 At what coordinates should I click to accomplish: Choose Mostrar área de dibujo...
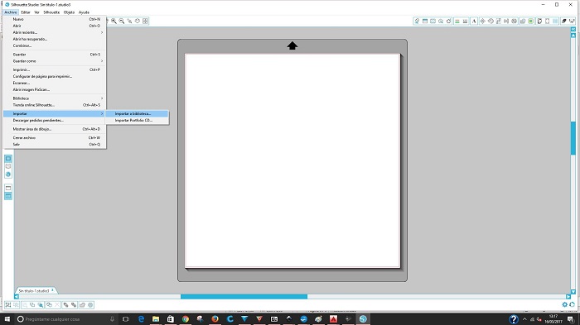coord(55,129)
